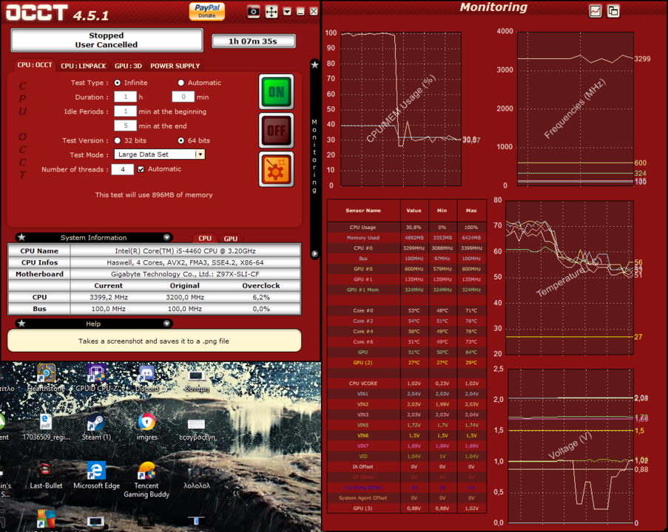Open the Discord desktop shortcut
This screenshot has width=668, height=532.
(x=146, y=378)
